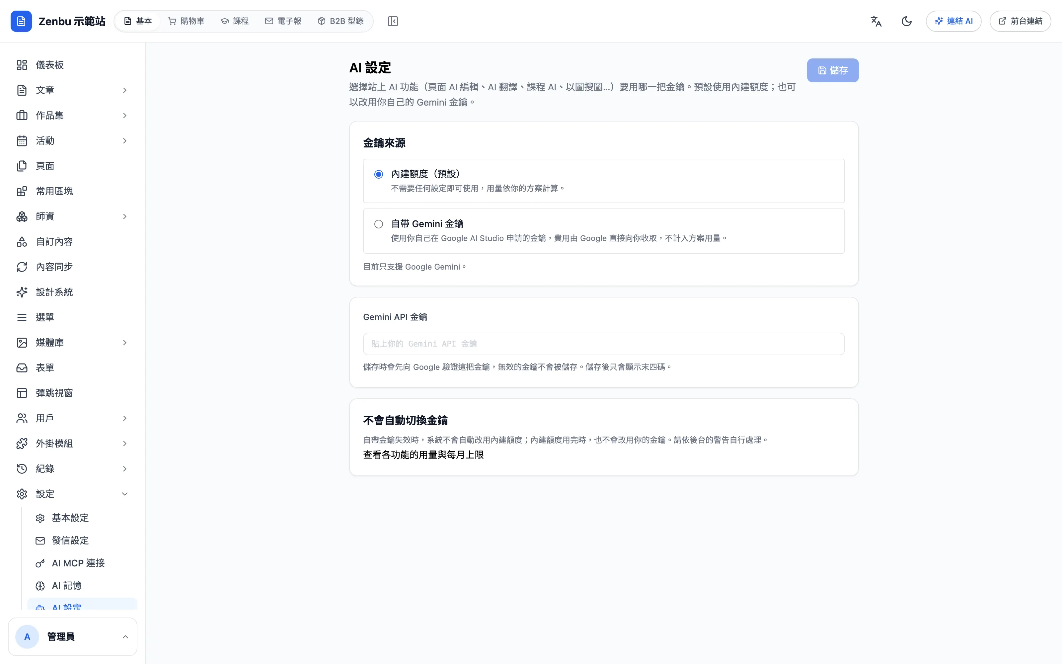Open 發信設定 mail icon
This screenshot has width=1062, height=664.
40,540
